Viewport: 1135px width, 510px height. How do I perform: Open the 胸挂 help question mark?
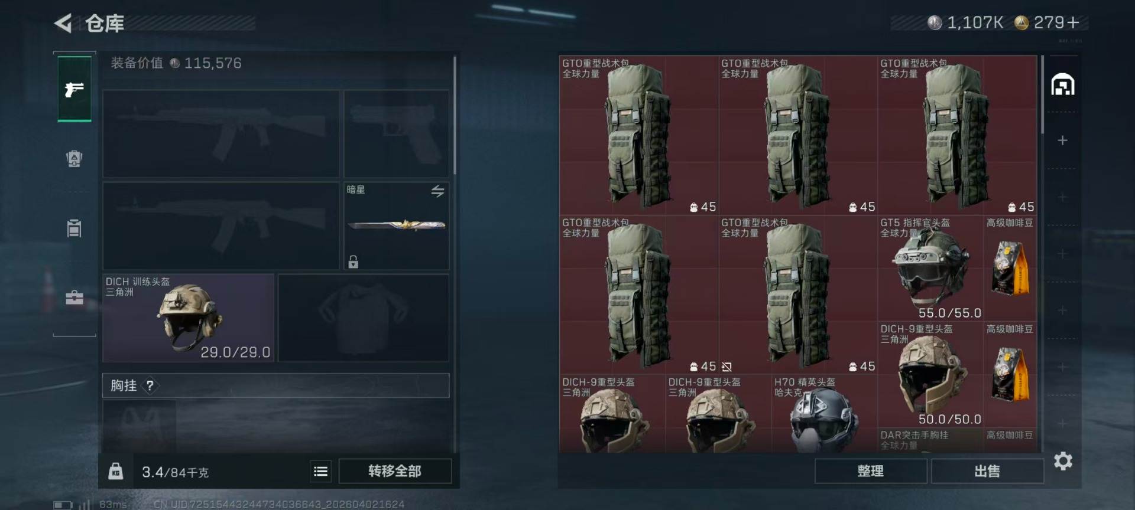[x=150, y=385]
